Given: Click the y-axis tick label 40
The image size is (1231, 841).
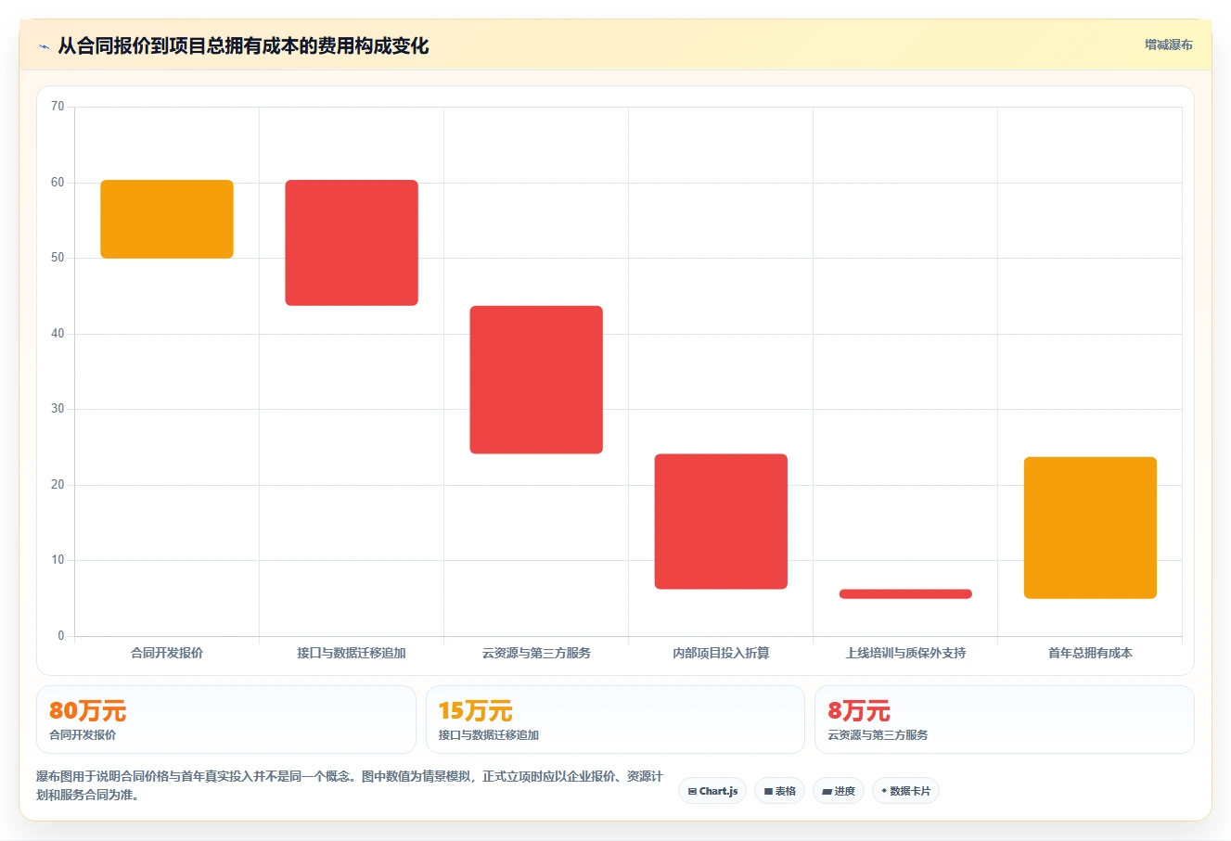Looking at the screenshot, I should click(58, 334).
